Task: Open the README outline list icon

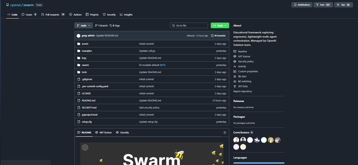Action: (x=225, y=133)
